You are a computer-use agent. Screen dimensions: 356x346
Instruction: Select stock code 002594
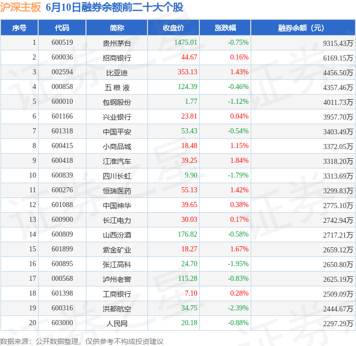[x=62, y=72]
